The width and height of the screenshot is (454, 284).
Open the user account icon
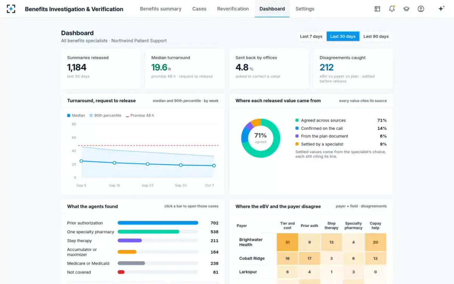421,9
